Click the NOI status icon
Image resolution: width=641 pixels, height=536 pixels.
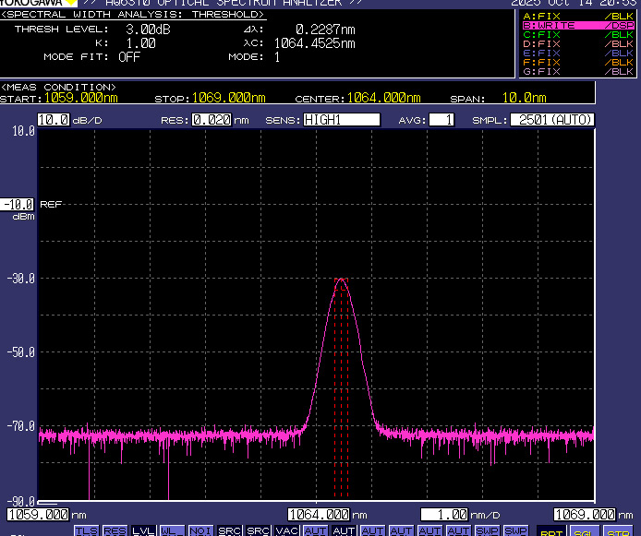tap(200, 530)
